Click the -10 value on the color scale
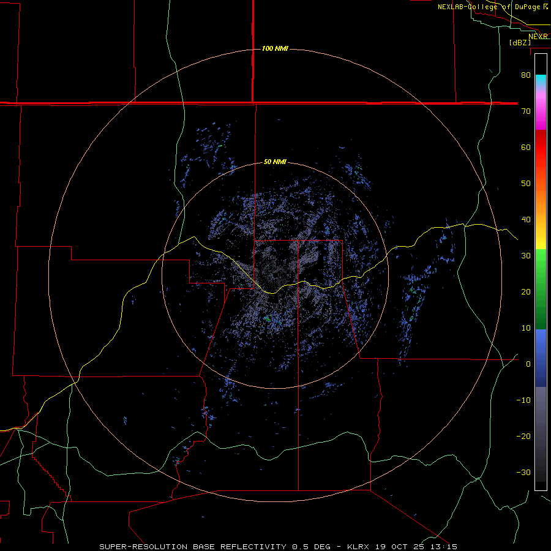This screenshot has height=551, width=551. (x=523, y=400)
